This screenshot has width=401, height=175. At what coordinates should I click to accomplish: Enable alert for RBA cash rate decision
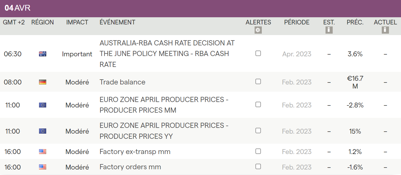pos(258,53)
